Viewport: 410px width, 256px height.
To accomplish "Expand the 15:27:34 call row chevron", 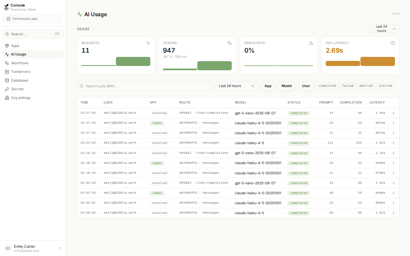I will [393, 113].
